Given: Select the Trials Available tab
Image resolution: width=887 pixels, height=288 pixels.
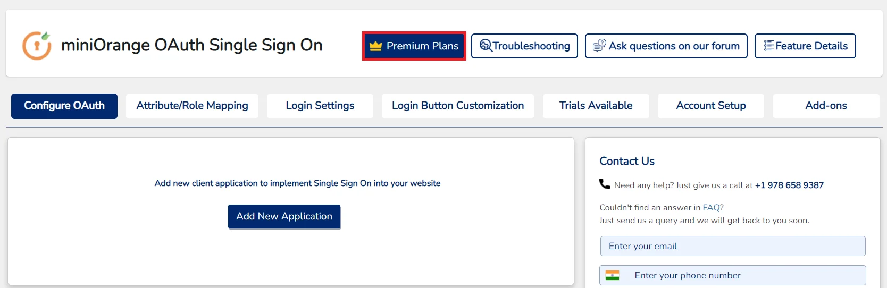Looking at the screenshot, I should click(596, 106).
